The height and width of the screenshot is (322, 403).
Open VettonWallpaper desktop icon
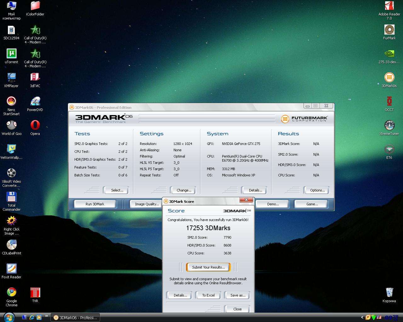(x=11, y=152)
